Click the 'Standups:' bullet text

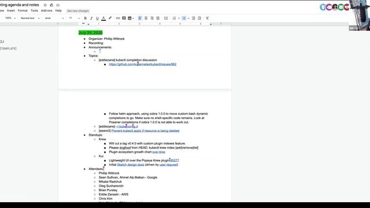(x=95, y=135)
